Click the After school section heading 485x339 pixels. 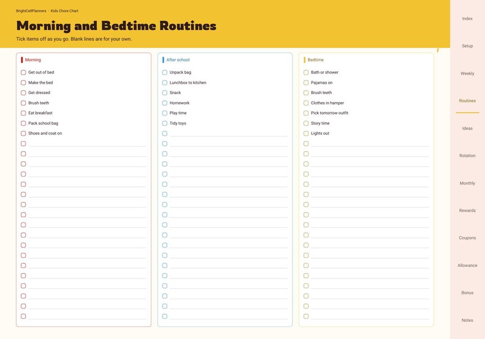(x=178, y=60)
